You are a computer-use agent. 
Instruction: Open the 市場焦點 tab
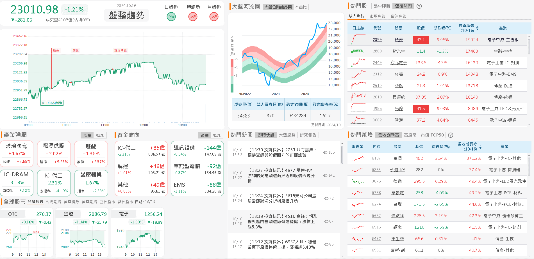(x=378, y=16)
